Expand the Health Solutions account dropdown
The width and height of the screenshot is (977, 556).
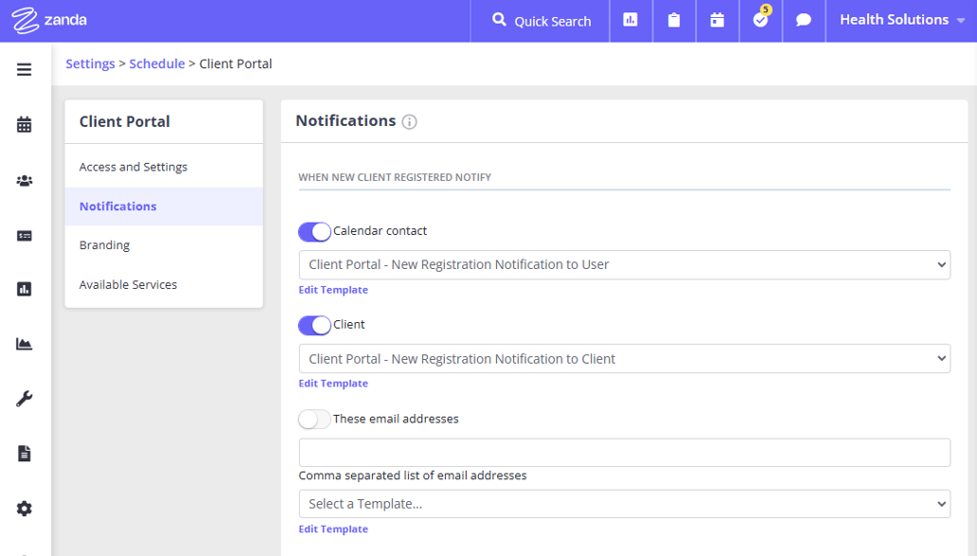[899, 19]
